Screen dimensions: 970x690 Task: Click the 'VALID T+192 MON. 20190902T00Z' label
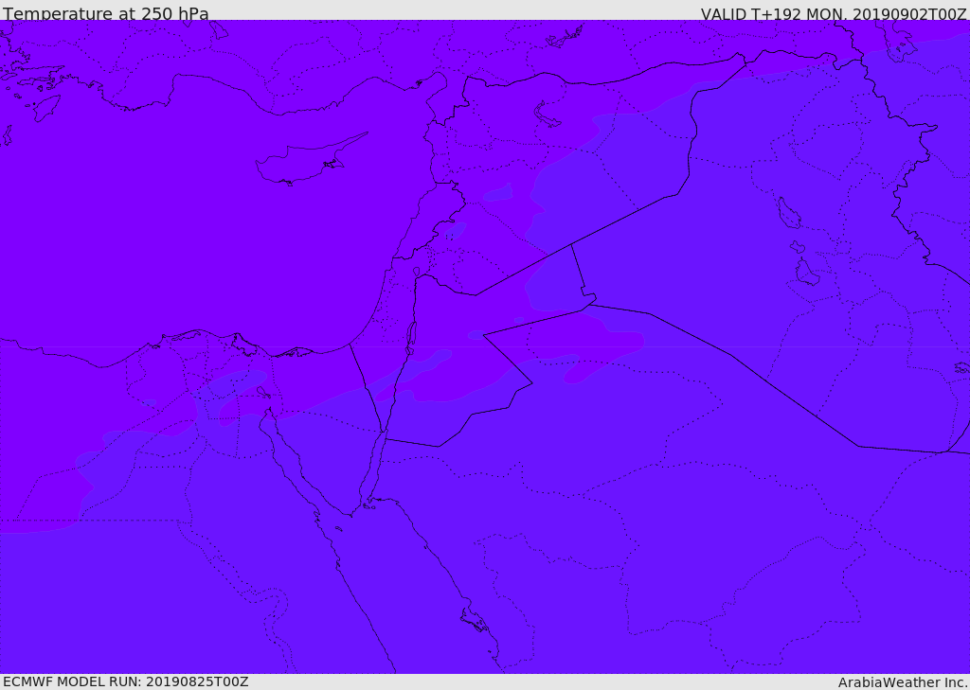click(834, 14)
